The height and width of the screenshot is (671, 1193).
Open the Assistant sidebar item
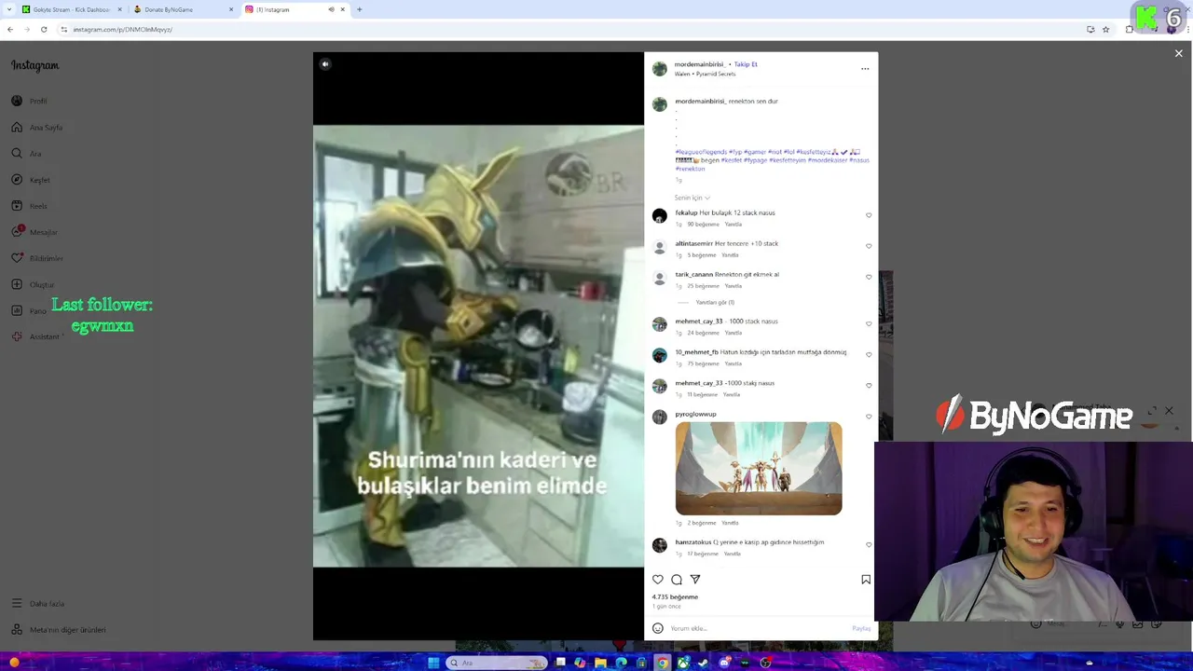tap(35, 336)
